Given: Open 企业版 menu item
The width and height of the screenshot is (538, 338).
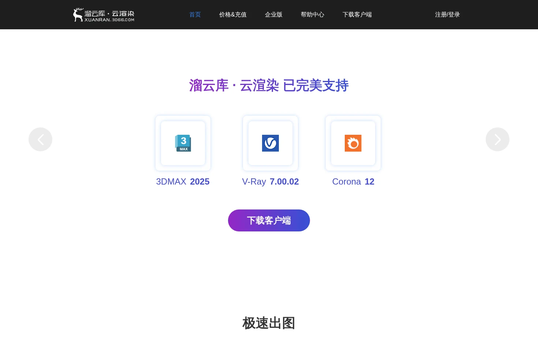Looking at the screenshot, I should tap(274, 15).
